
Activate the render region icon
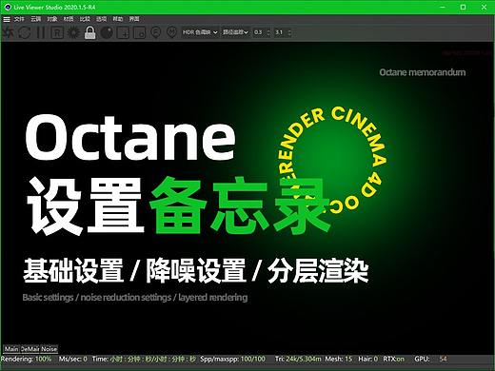coord(124,32)
